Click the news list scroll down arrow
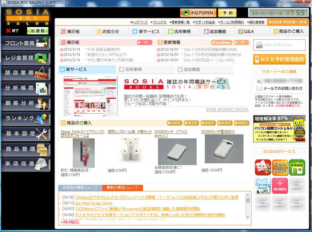The height and width of the screenshot is (232, 312). click(248, 217)
